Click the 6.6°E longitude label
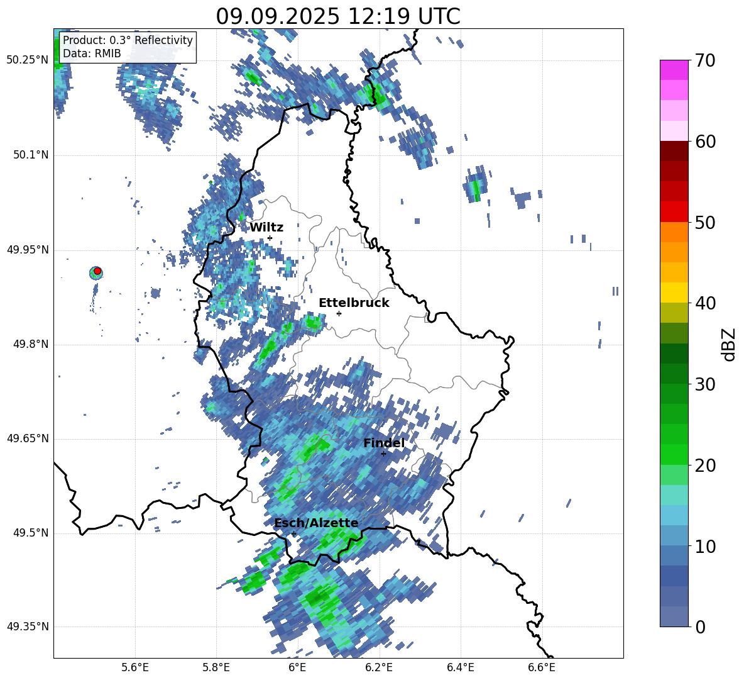 pos(542,667)
